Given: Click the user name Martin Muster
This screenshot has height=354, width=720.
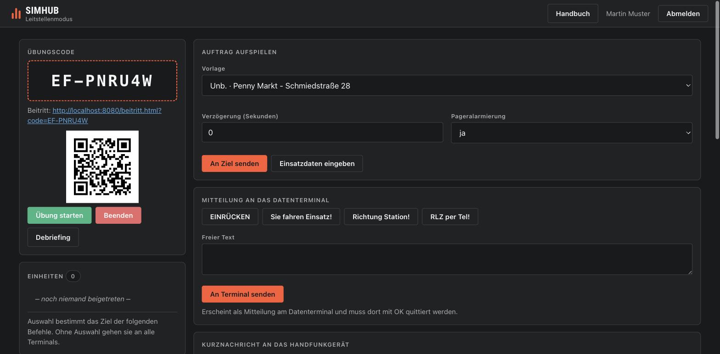Looking at the screenshot, I should tap(628, 14).
